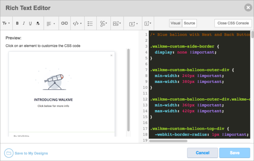Viewport: 254px width, 161px height.
Task: Expand the code tool dropdown arrow
Action: (x=81, y=23)
